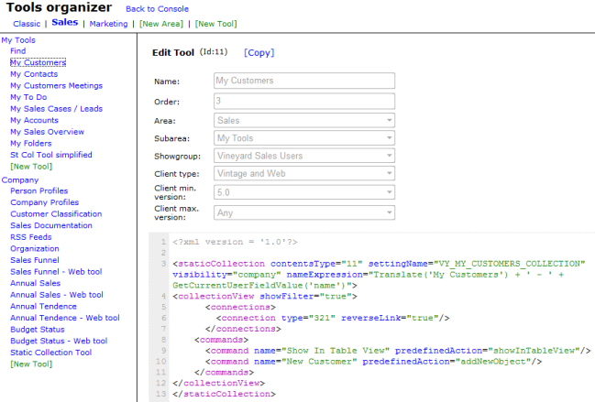Open Sales Documentation tool

(51, 225)
